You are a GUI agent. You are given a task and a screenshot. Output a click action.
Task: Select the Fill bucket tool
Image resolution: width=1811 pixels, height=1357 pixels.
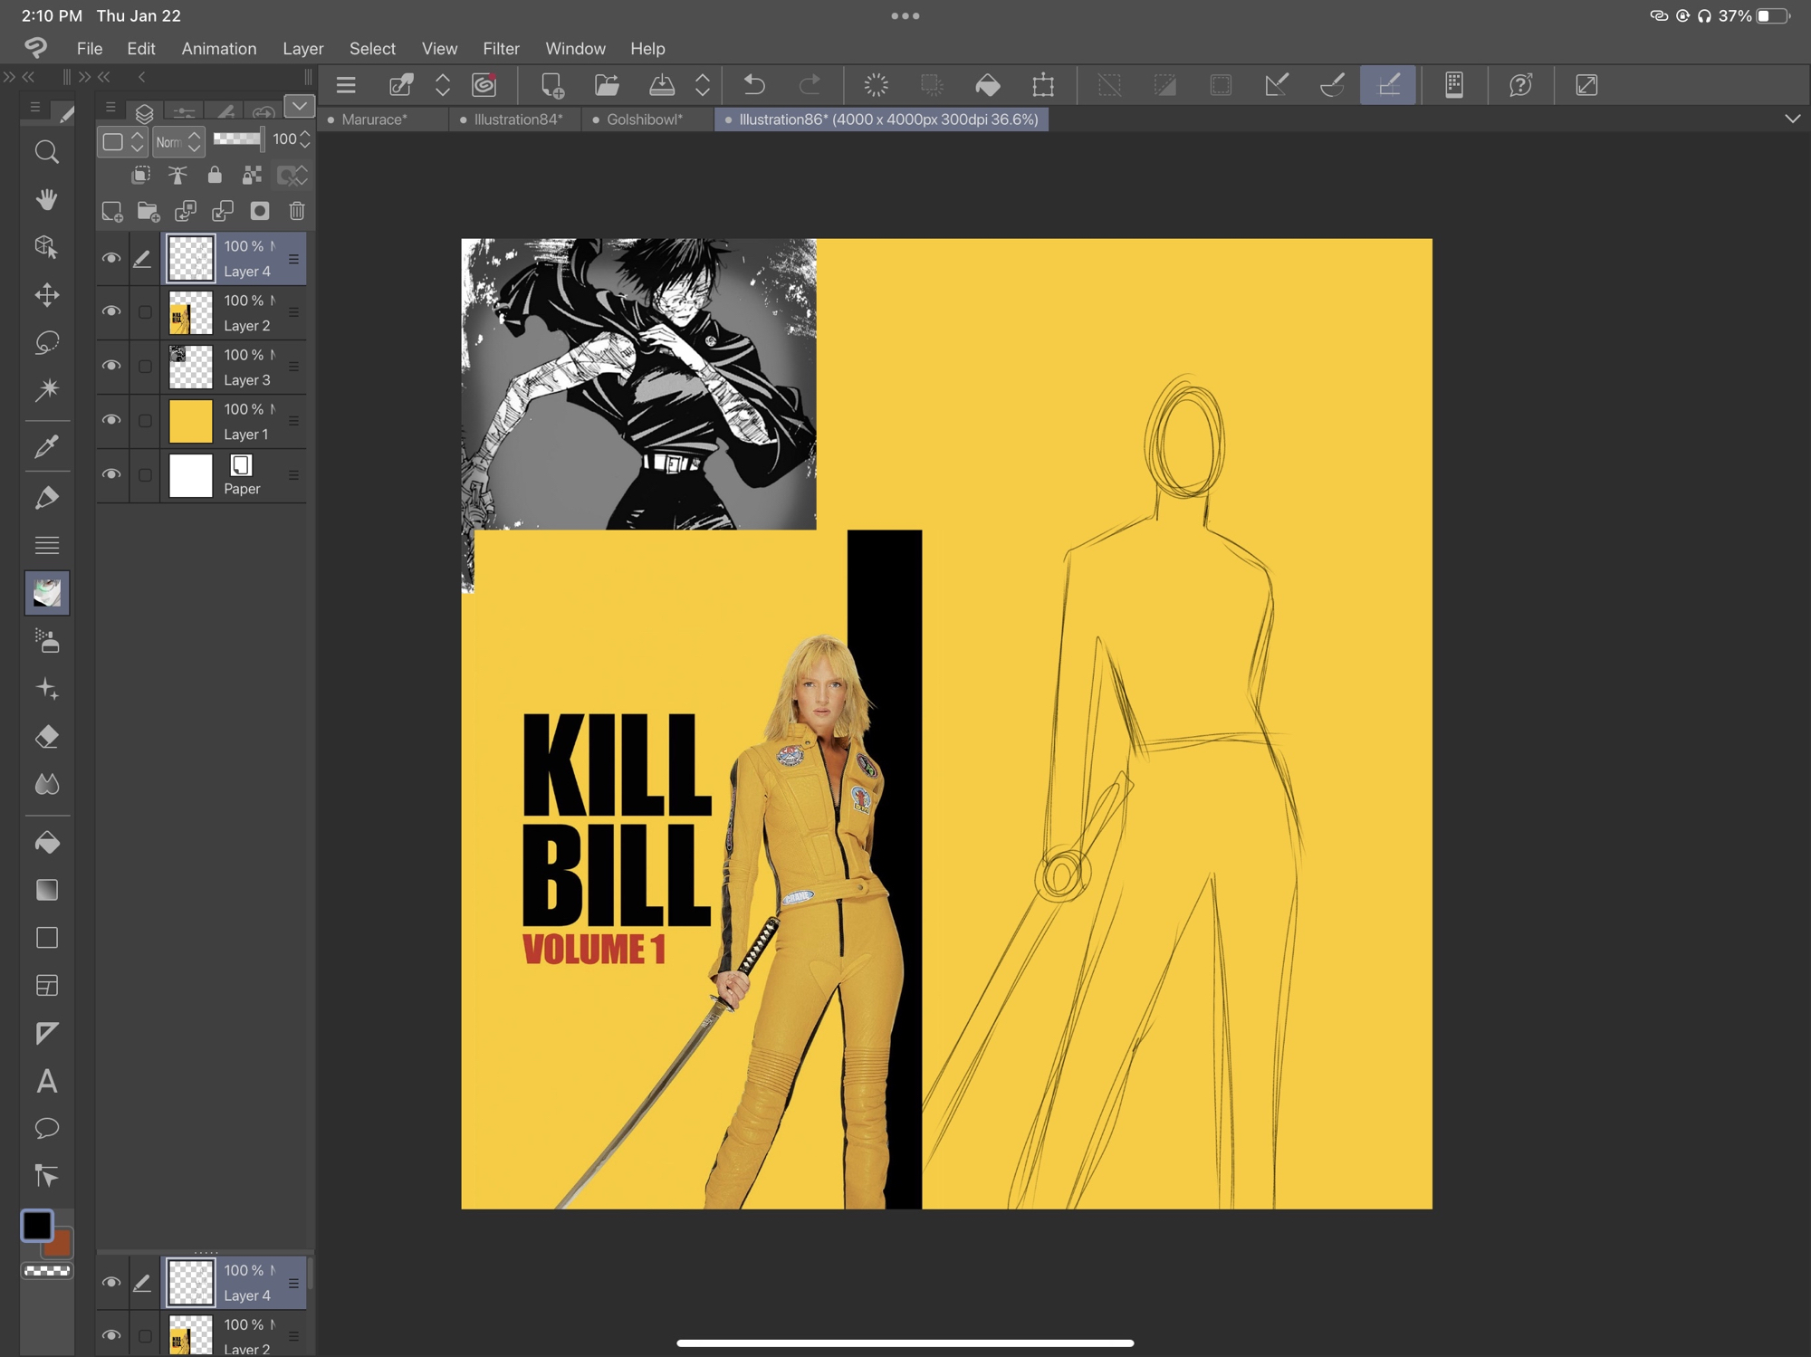tap(47, 843)
